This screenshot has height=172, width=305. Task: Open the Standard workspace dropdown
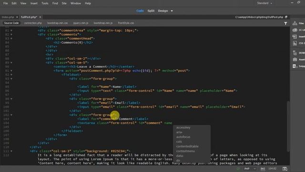click(264, 3)
